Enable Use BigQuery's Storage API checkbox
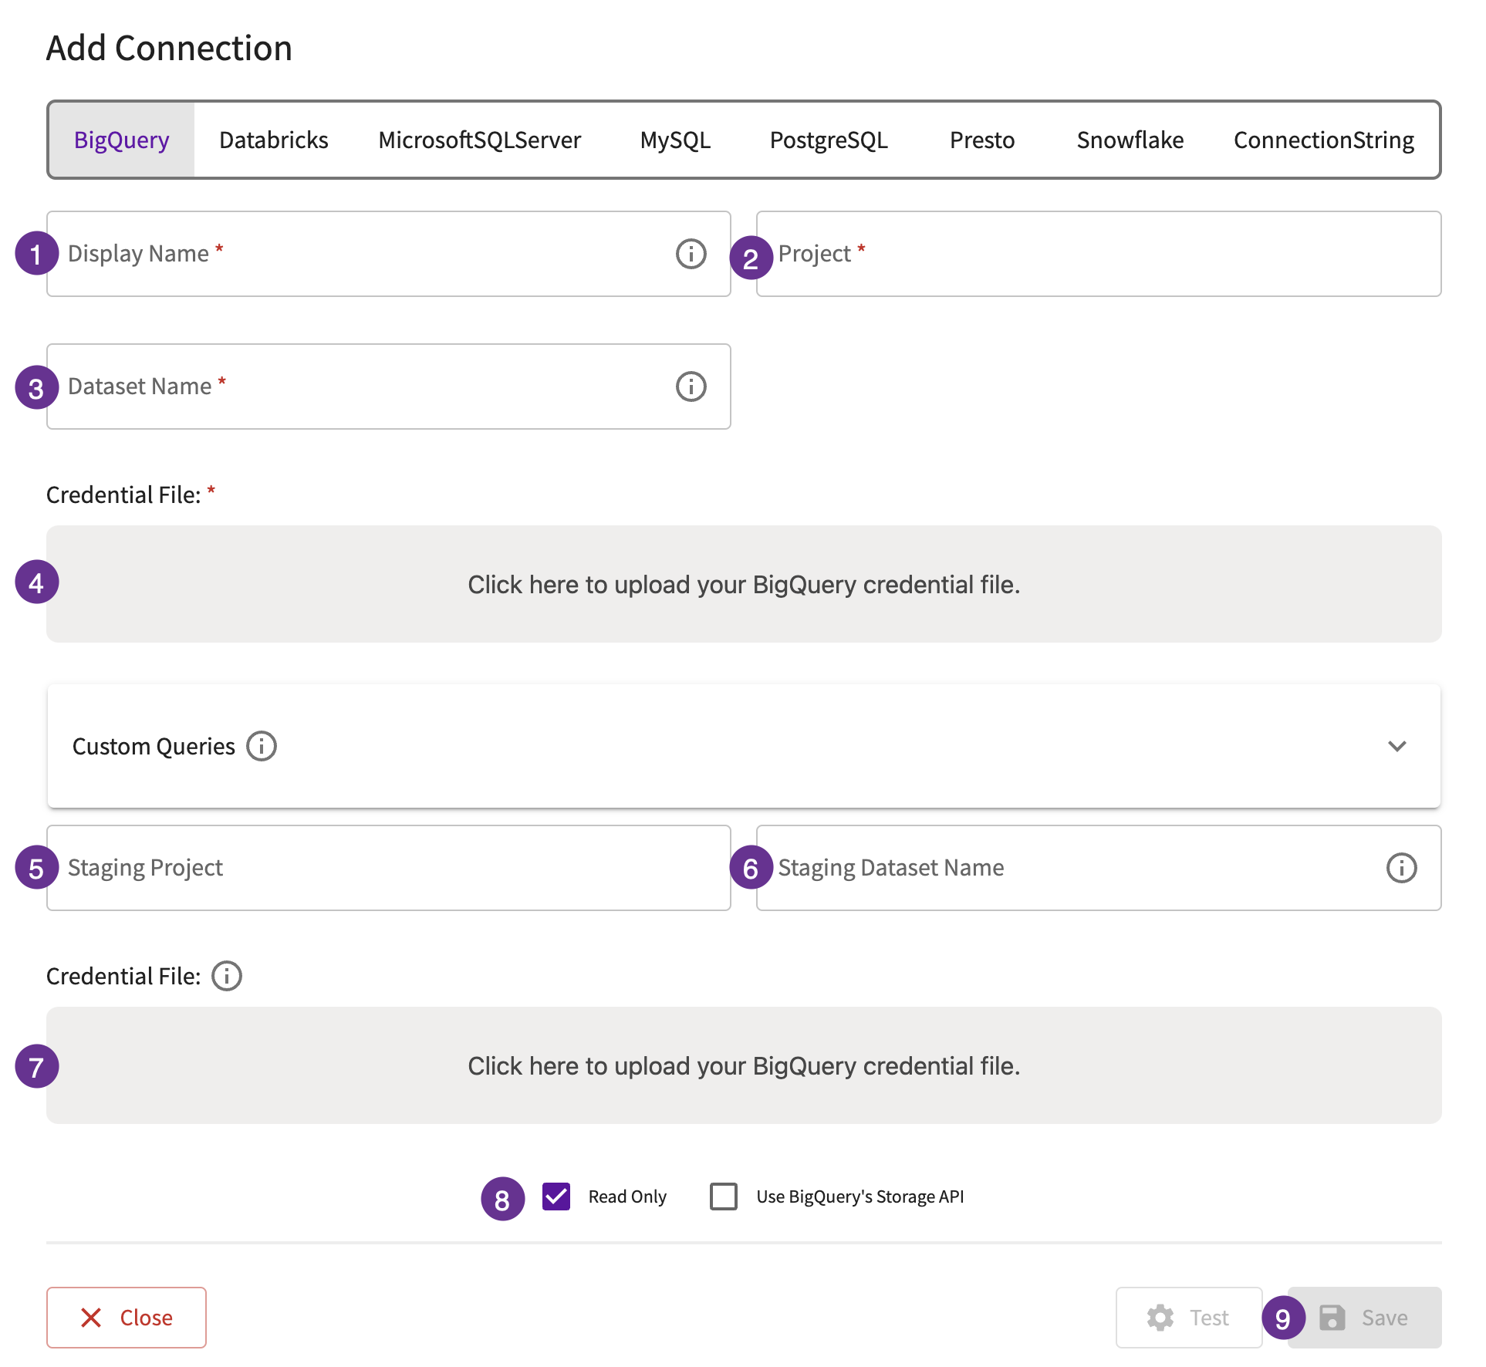The height and width of the screenshot is (1367, 1486). pos(724,1197)
